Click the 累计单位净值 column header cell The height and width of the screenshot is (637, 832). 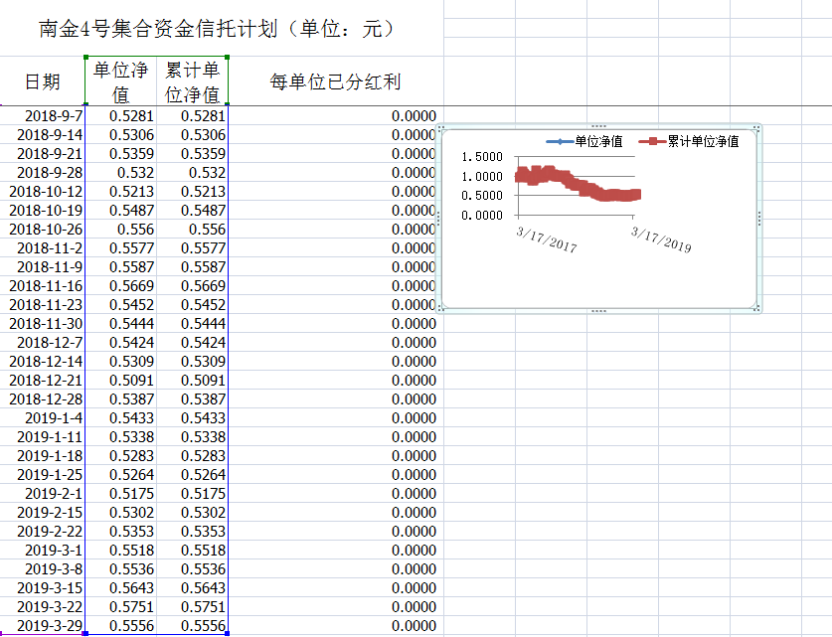click(192, 81)
